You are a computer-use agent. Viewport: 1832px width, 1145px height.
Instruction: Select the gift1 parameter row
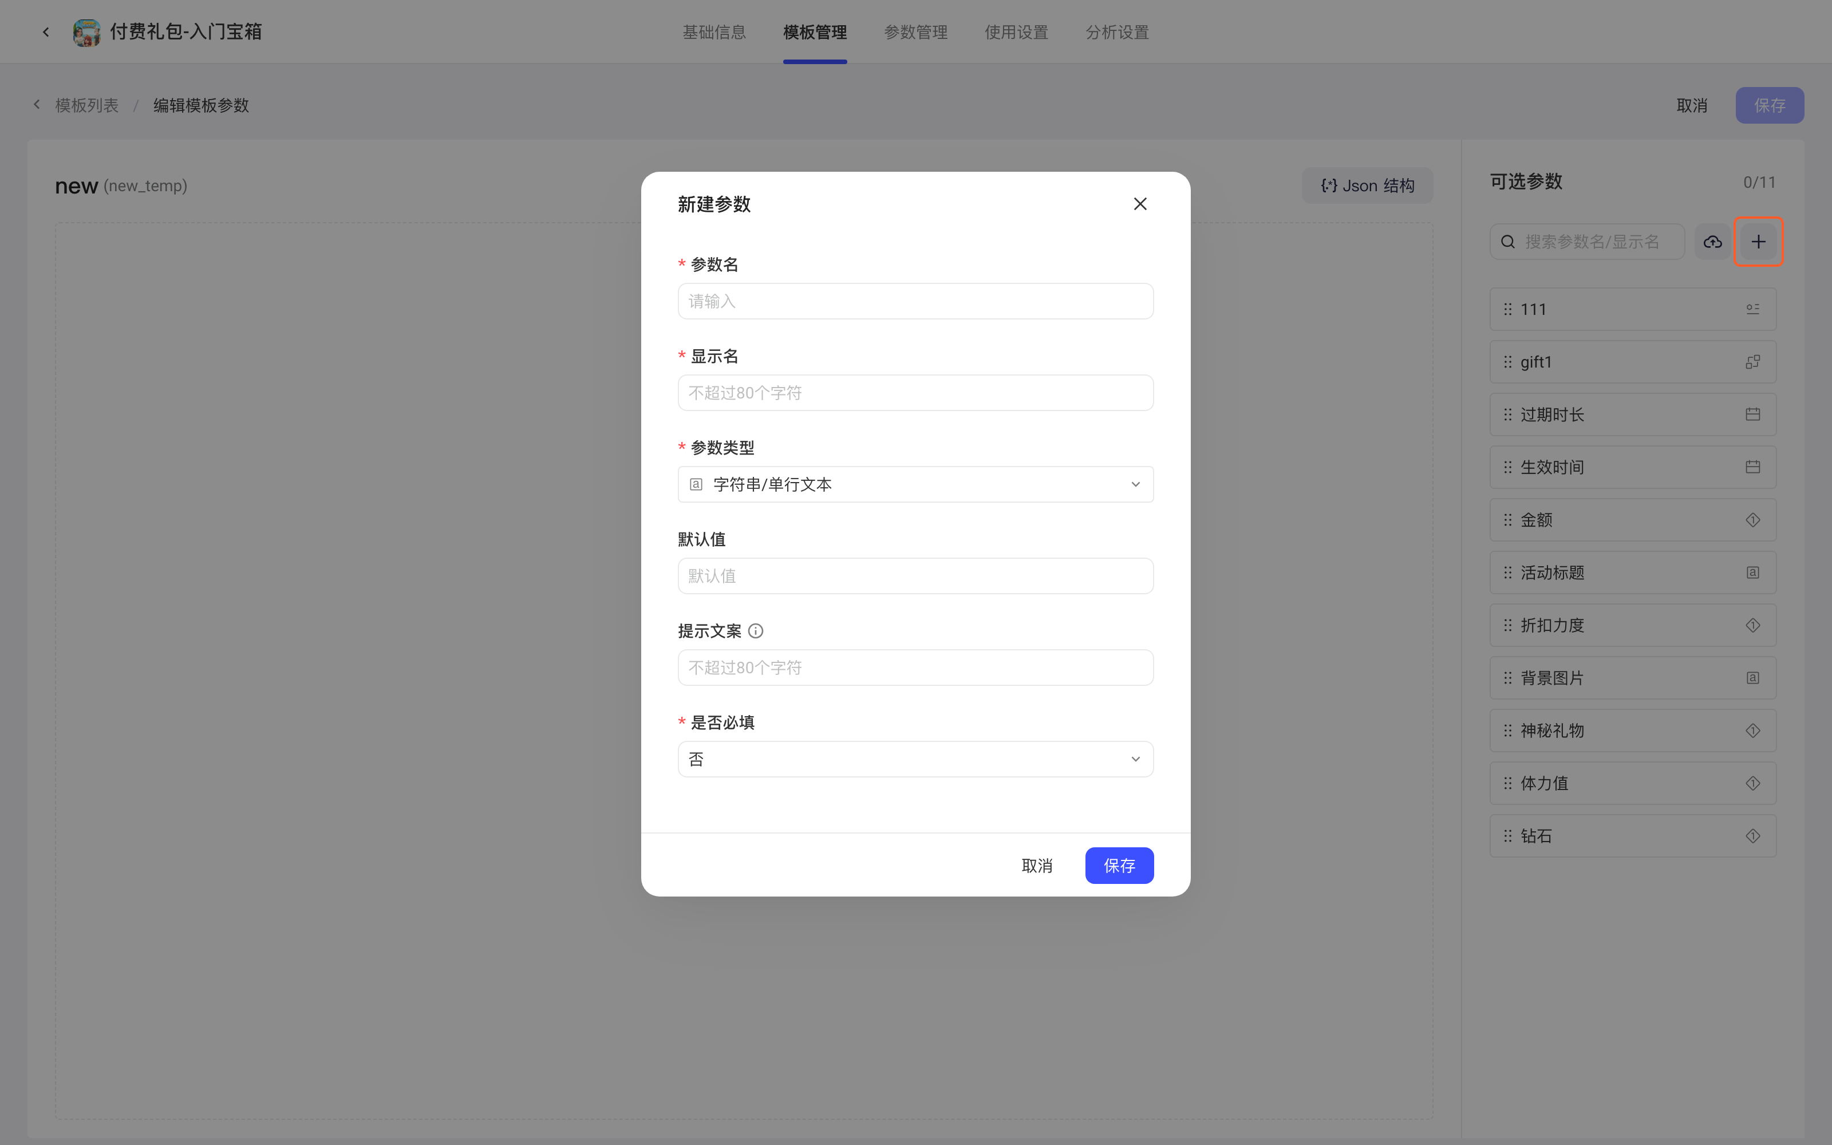[1633, 362]
